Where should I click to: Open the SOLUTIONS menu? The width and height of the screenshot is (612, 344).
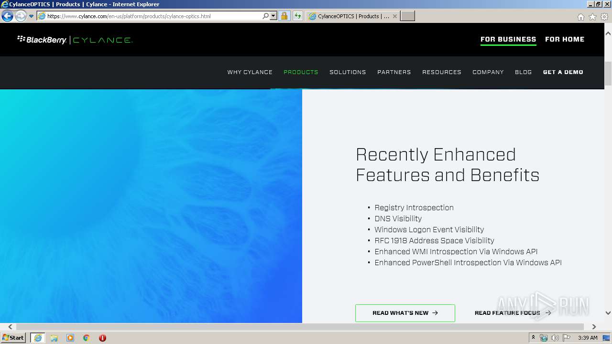tap(348, 72)
